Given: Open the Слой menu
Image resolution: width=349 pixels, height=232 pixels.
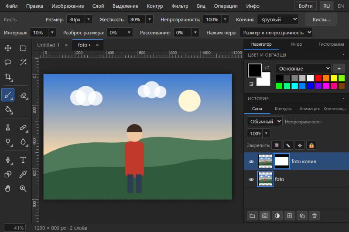Looking at the screenshot, I should pos(98,6).
